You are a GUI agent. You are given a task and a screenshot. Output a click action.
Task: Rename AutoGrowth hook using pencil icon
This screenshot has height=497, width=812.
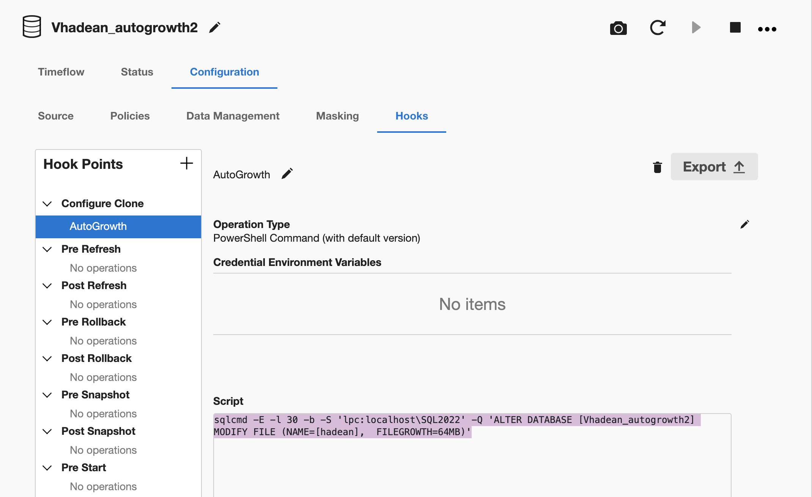(x=287, y=174)
